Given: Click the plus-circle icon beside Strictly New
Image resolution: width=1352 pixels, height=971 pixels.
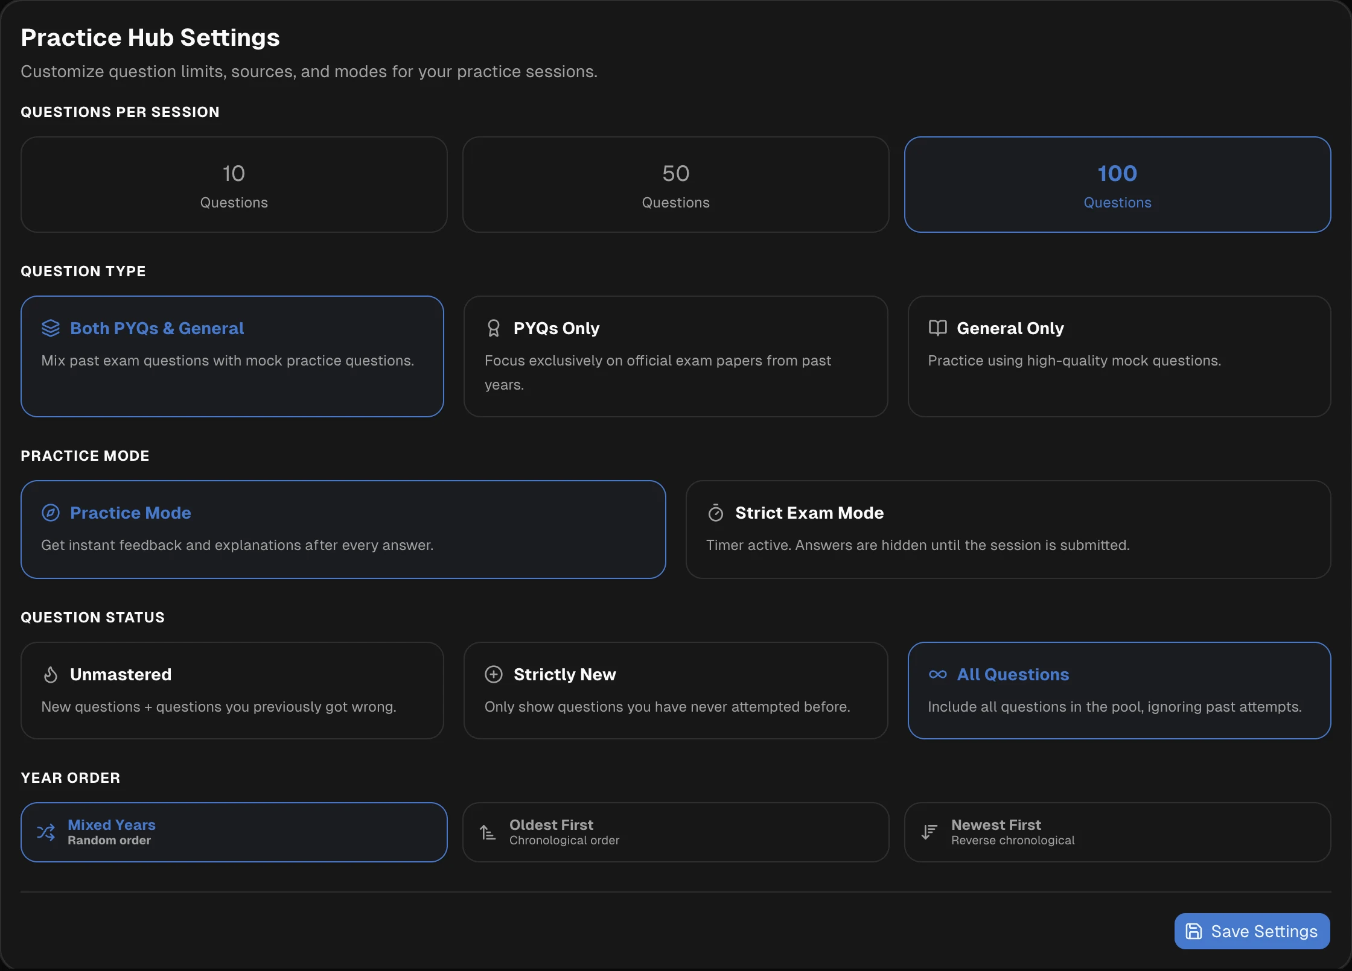Looking at the screenshot, I should [x=494, y=674].
